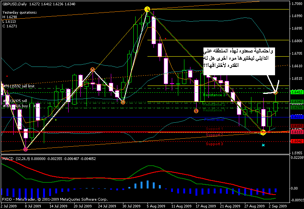304x209 pixels.
Task: Click the orange circled marker below Resistance 1
Action: (196, 111)
